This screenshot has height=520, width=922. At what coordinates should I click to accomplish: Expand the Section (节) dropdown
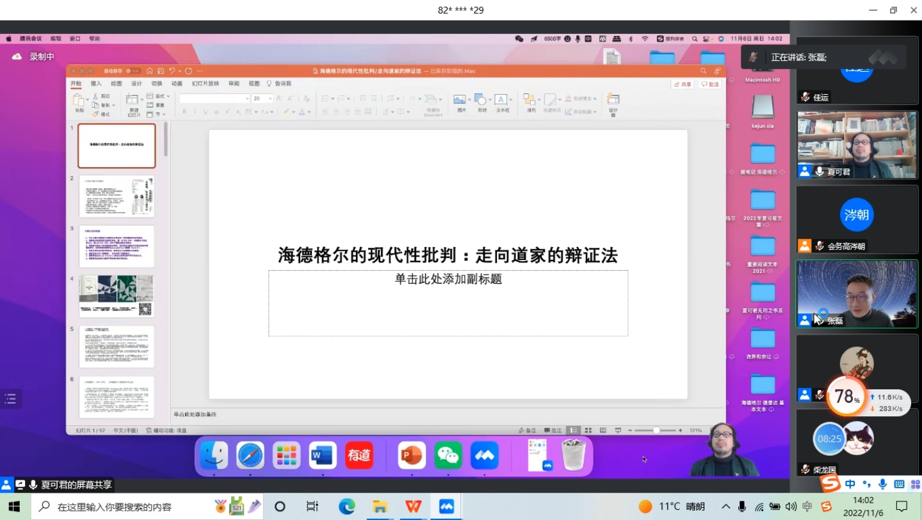(164, 114)
